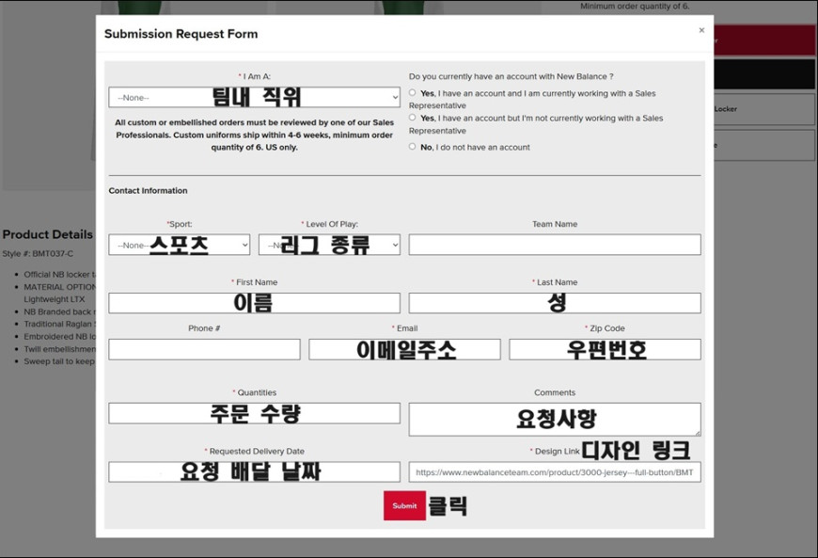Open the Sport dropdown
The image size is (818, 558).
[x=180, y=245]
